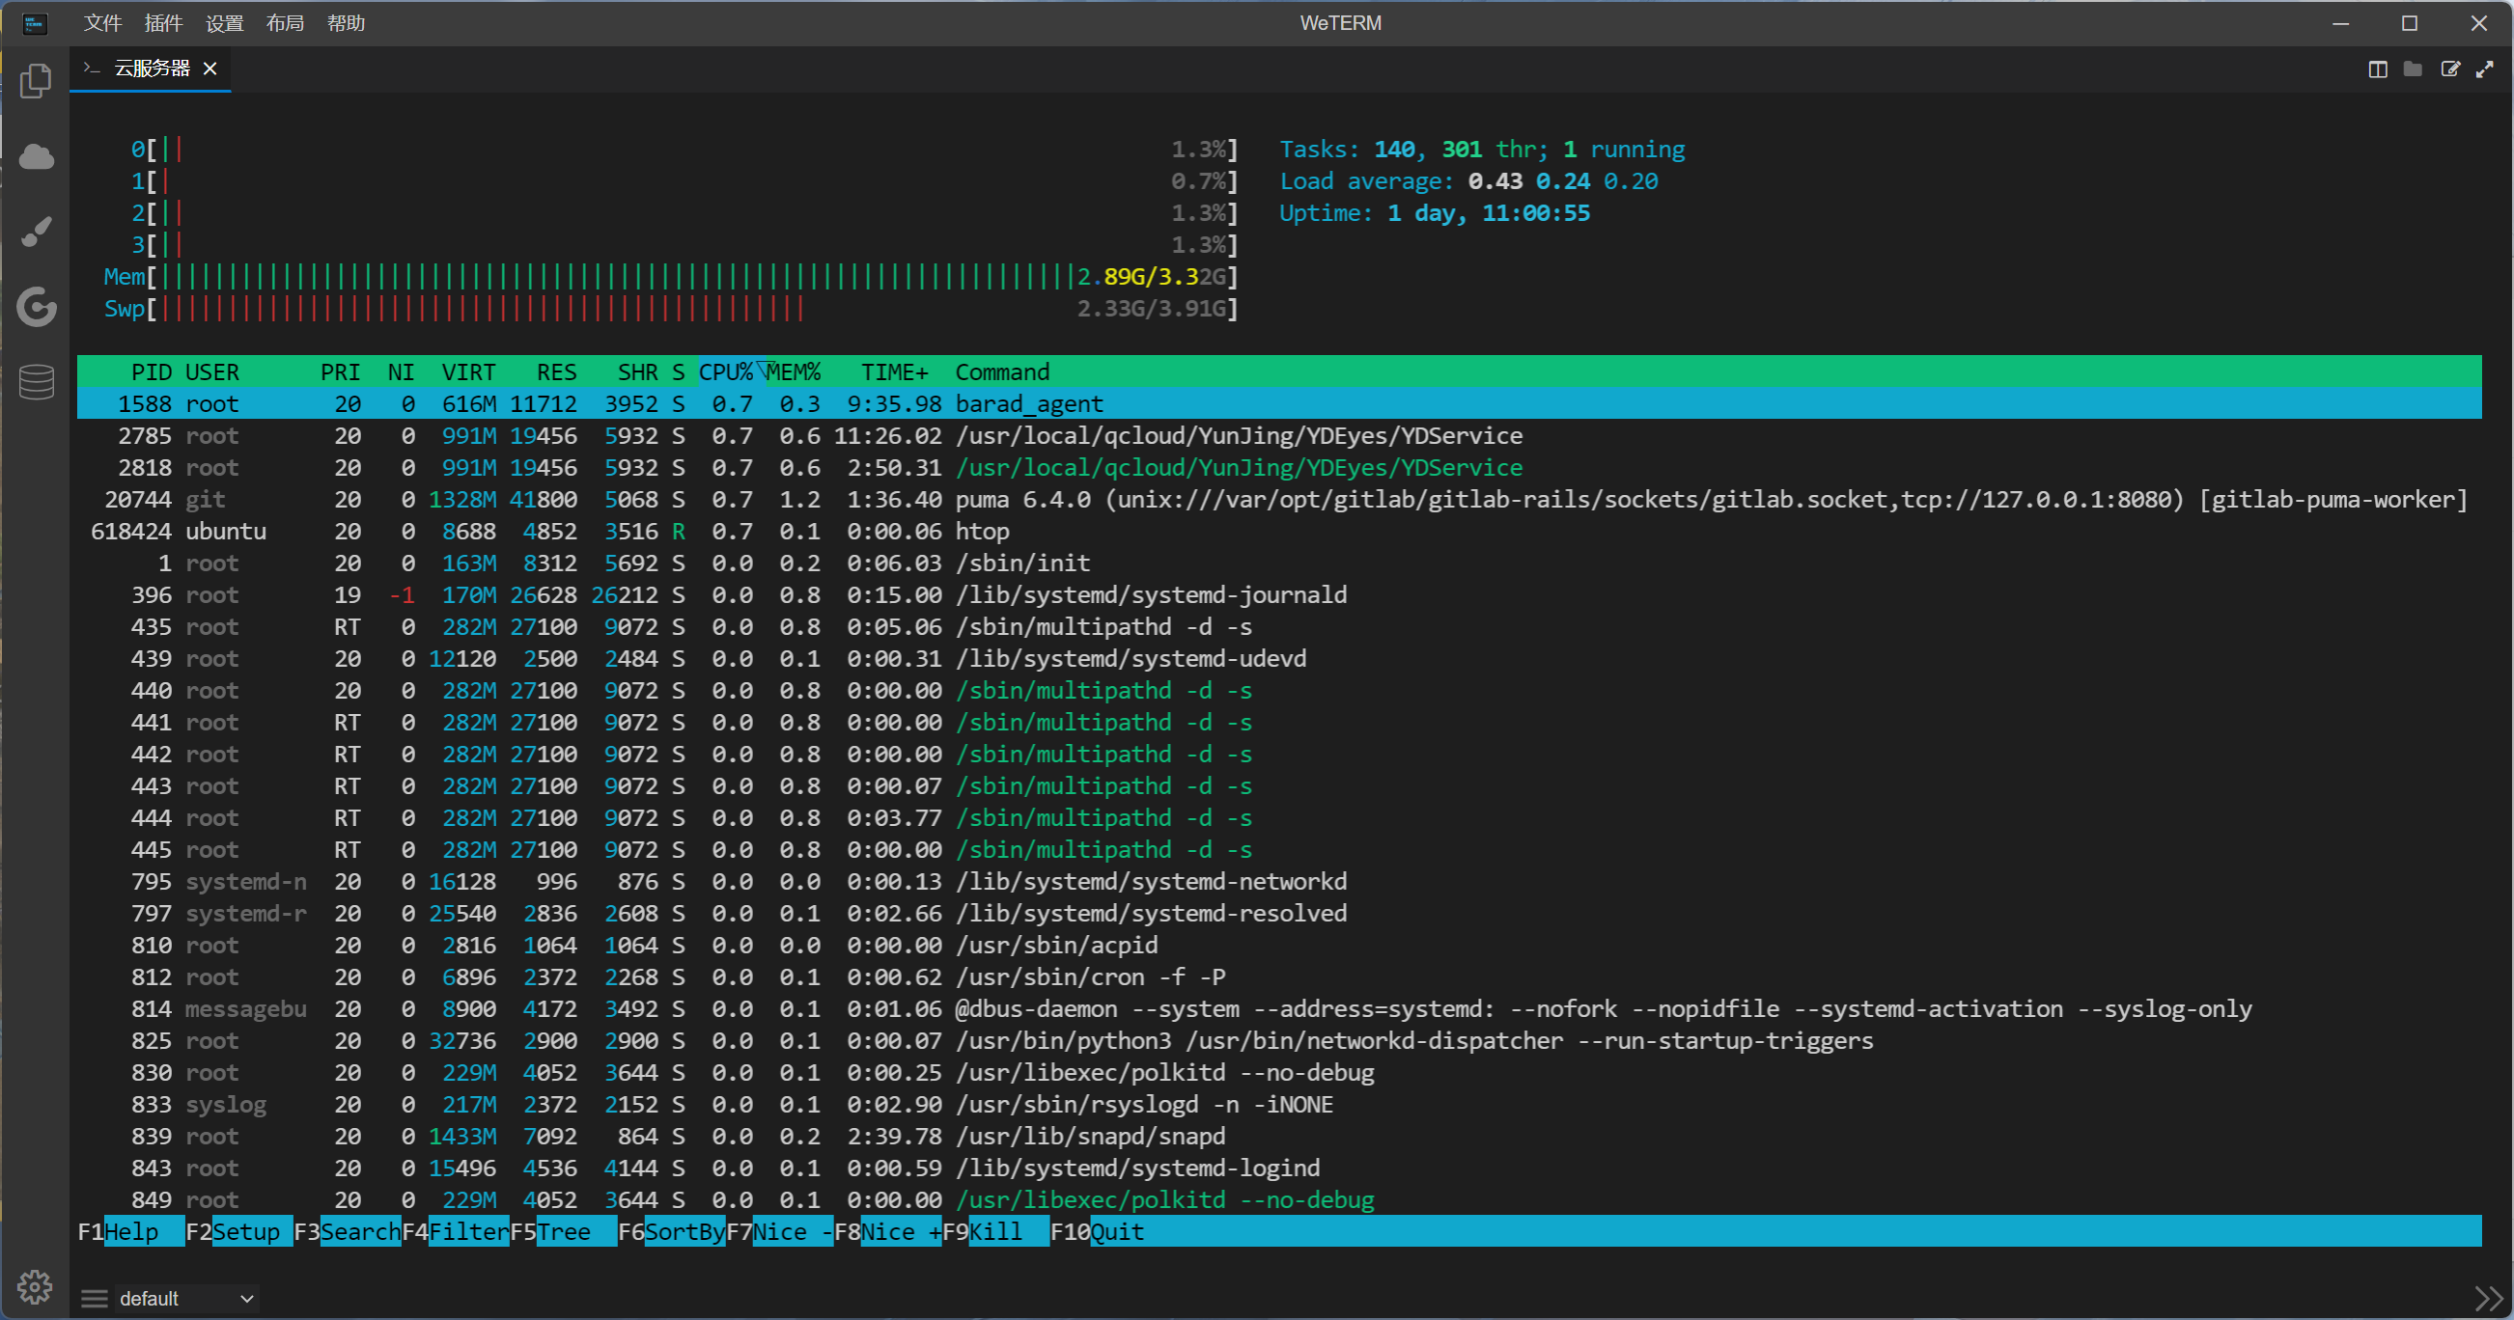Image resolution: width=2514 pixels, height=1320 pixels.
Task: Click the F10 Quit button in htop
Action: [1115, 1231]
